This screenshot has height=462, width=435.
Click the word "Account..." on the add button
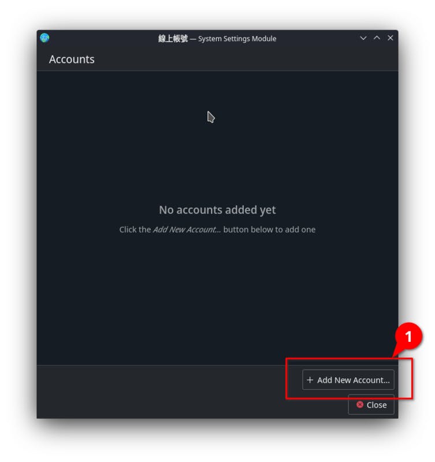[x=371, y=380]
